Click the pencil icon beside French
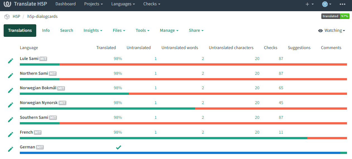The image size is (352, 159). (x=11, y=134)
